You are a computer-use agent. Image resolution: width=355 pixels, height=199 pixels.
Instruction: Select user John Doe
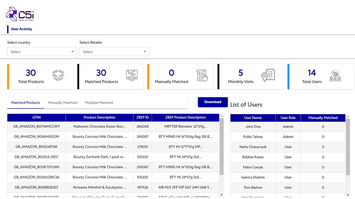[253, 127]
